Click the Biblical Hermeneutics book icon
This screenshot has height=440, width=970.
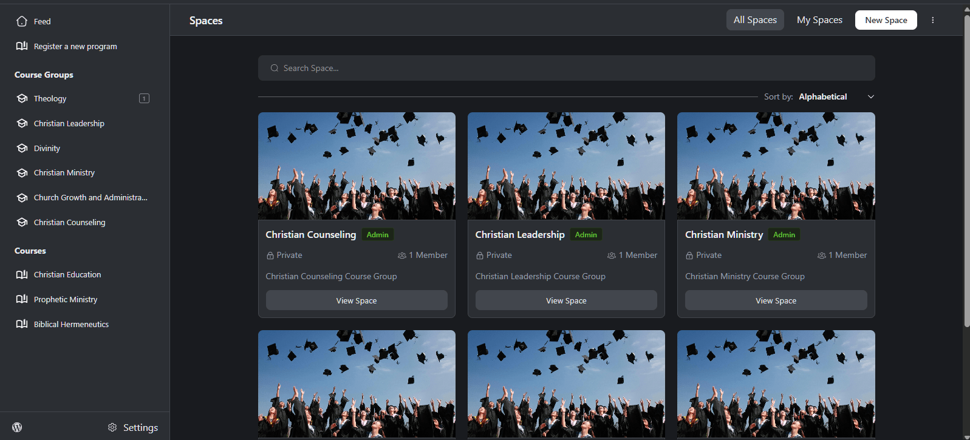point(22,324)
